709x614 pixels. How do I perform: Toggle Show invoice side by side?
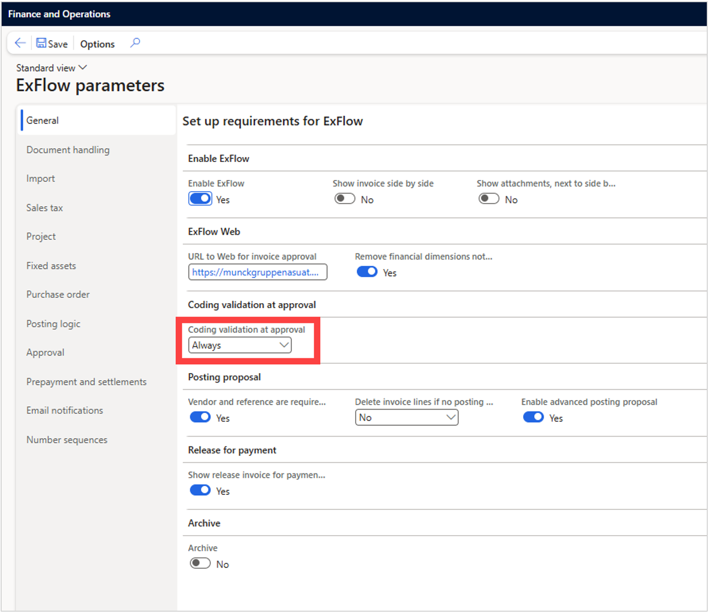345,199
